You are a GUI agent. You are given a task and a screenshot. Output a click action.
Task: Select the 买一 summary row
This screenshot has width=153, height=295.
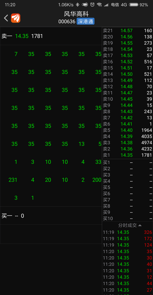point(51,216)
